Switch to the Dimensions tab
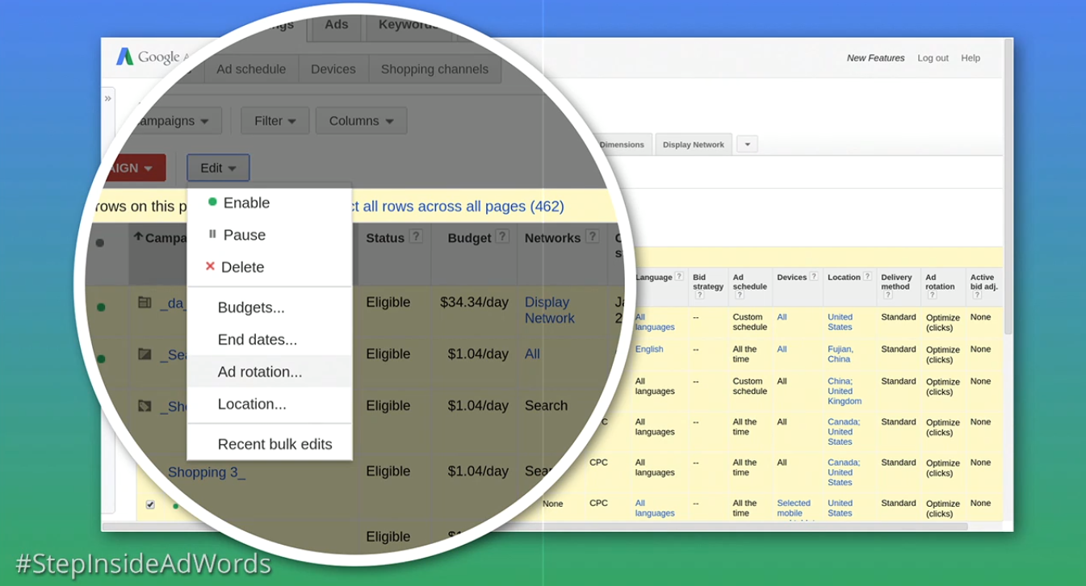This screenshot has width=1086, height=586. point(622,144)
